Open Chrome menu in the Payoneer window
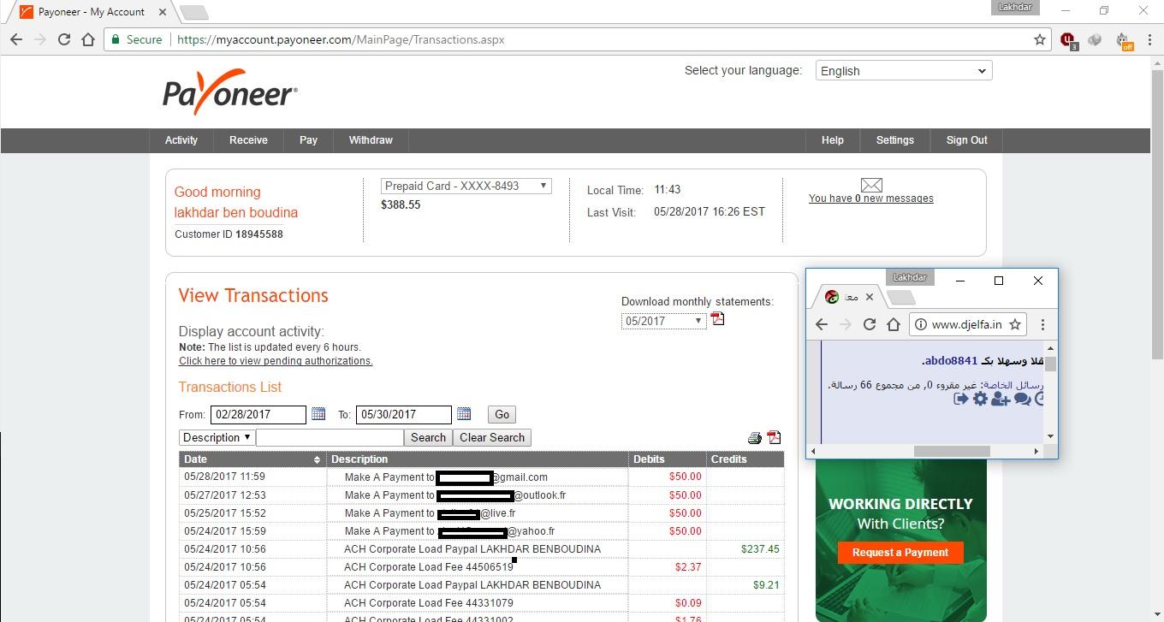 [1149, 39]
